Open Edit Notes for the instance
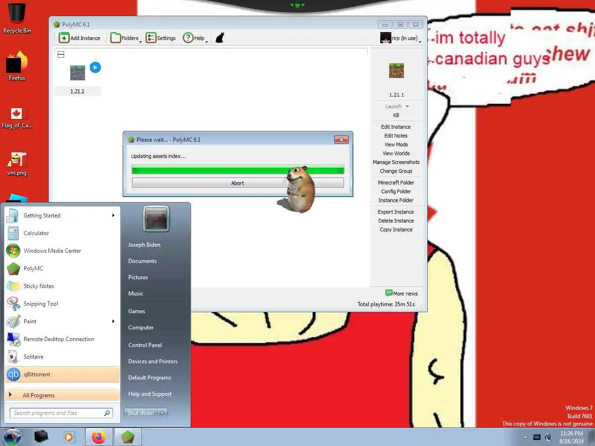The width and height of the screenshot is (595, 446). click(396, 136)
